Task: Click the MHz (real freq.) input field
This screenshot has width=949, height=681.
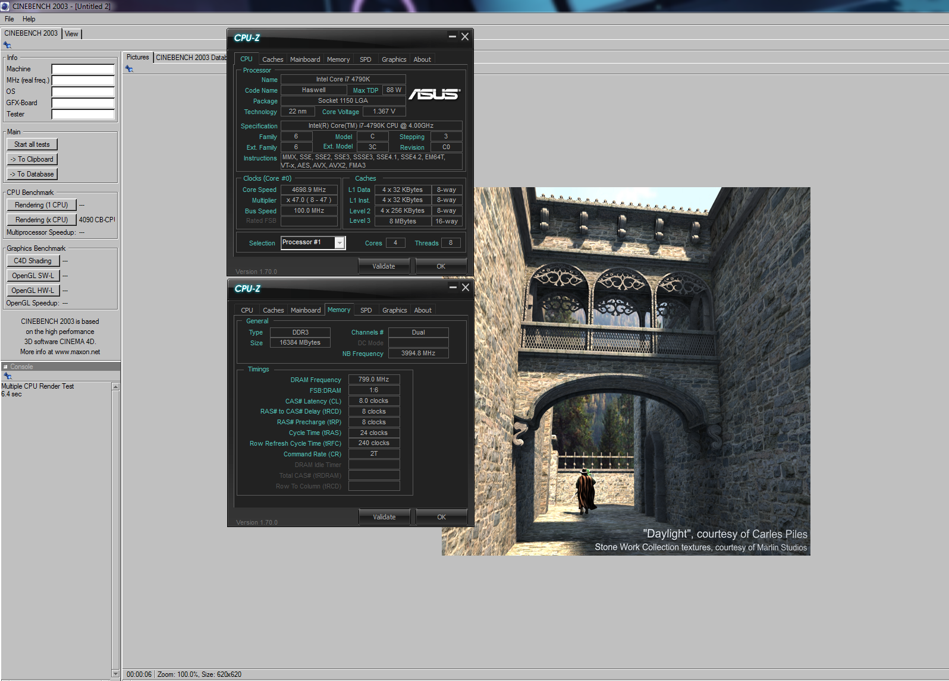Action: click(x=83, y=80)
